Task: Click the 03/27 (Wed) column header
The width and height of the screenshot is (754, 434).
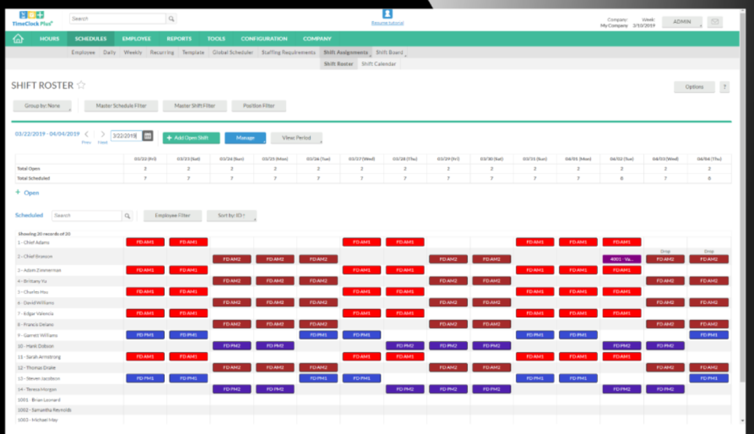Action: 361,159
